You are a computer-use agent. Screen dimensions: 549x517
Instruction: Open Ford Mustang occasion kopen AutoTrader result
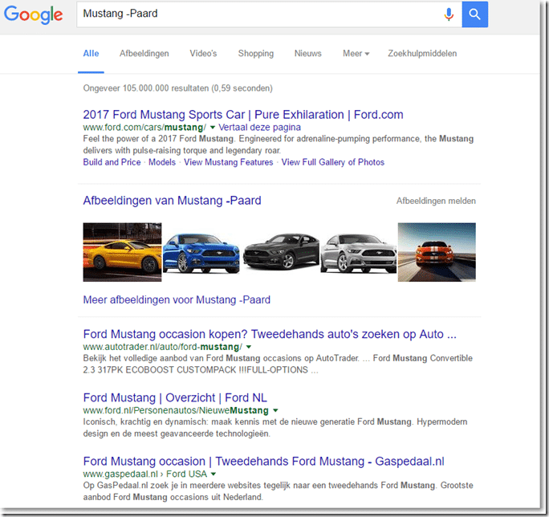tap(270, 334)
